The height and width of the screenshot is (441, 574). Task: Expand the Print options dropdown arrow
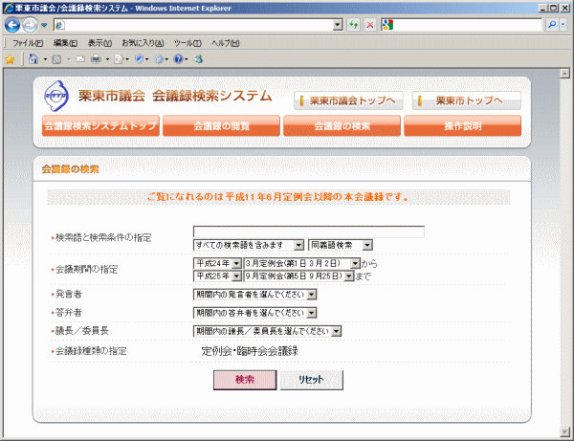107,59
